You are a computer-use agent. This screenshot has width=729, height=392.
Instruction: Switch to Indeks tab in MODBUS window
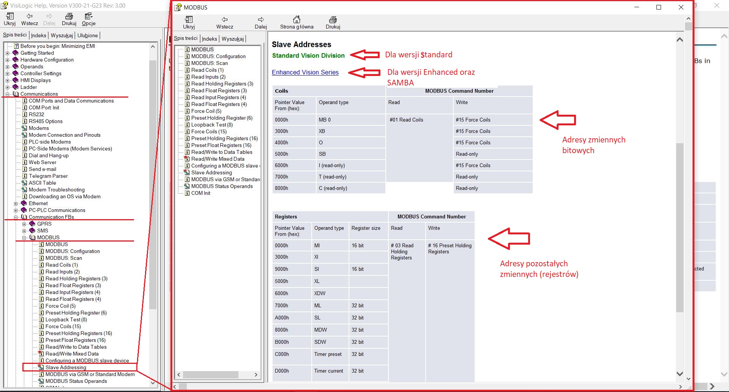(x=209, y=39)
